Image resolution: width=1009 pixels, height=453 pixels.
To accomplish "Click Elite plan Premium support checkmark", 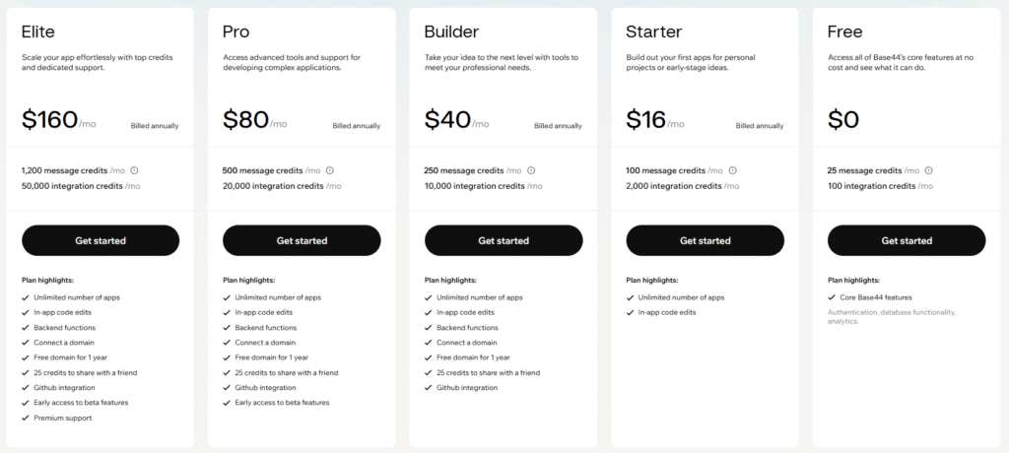I will [25, 418].
